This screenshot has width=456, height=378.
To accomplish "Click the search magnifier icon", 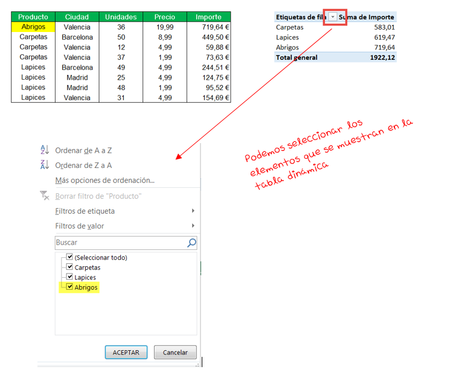I will pyautogui.click(x=191, y=243).
